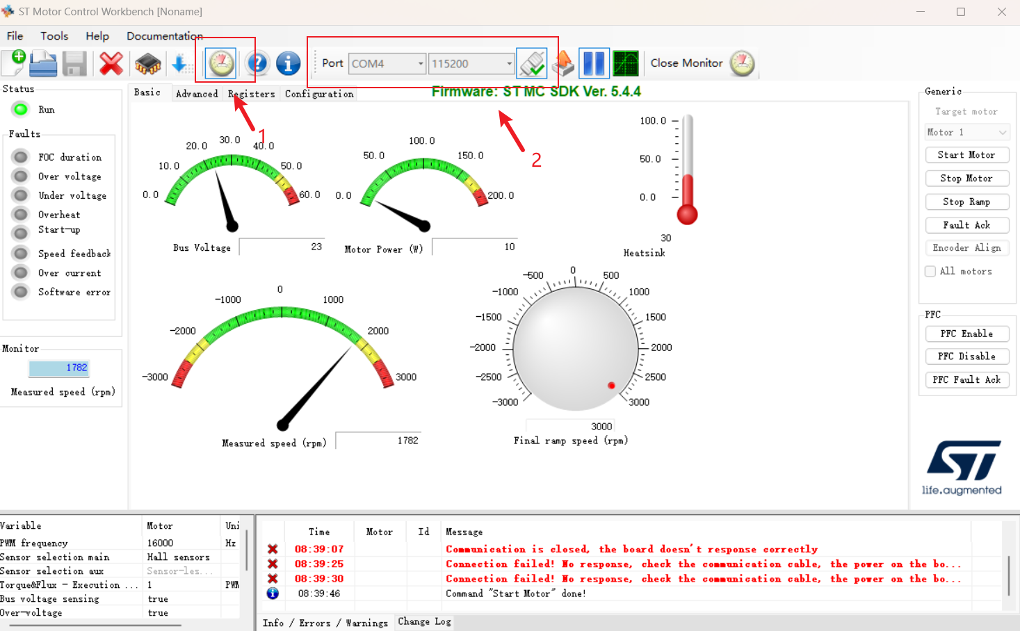Toggle the All motors checkbox

point(930,271)
